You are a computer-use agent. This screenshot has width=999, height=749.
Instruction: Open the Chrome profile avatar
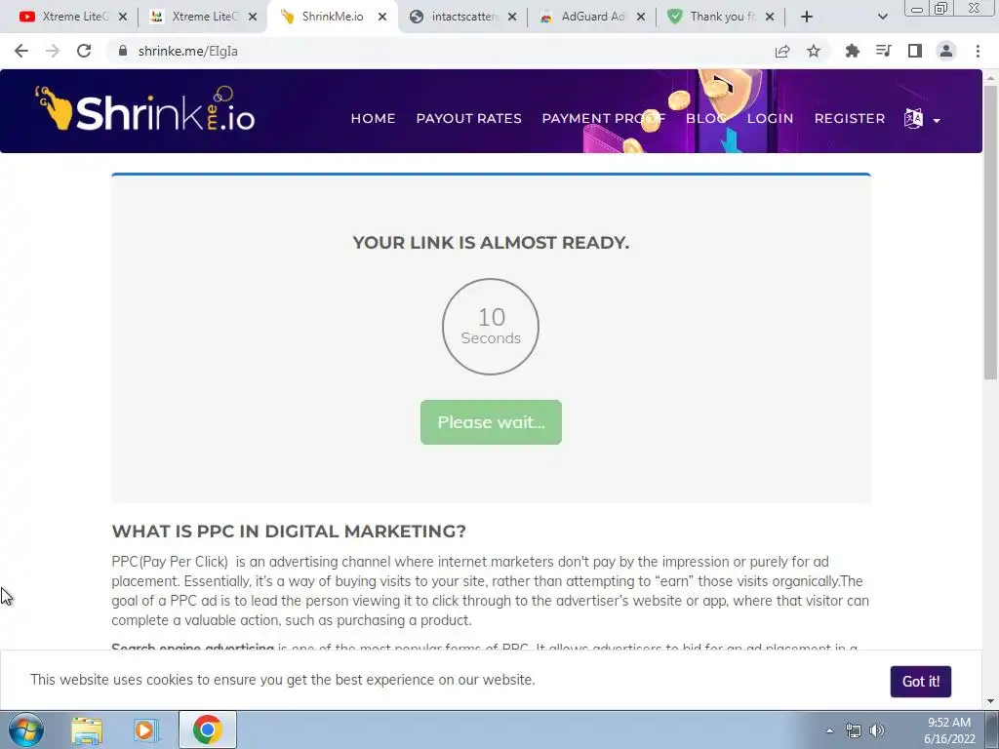click(x=946, y=51)
